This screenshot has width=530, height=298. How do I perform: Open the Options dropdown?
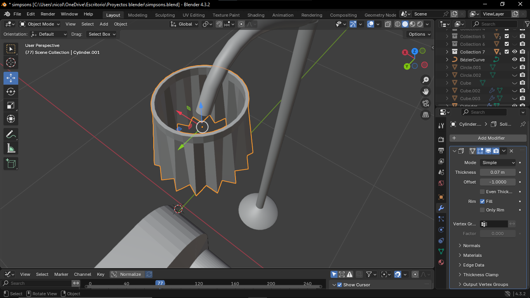pyautogui.click(x=420, y=34)
